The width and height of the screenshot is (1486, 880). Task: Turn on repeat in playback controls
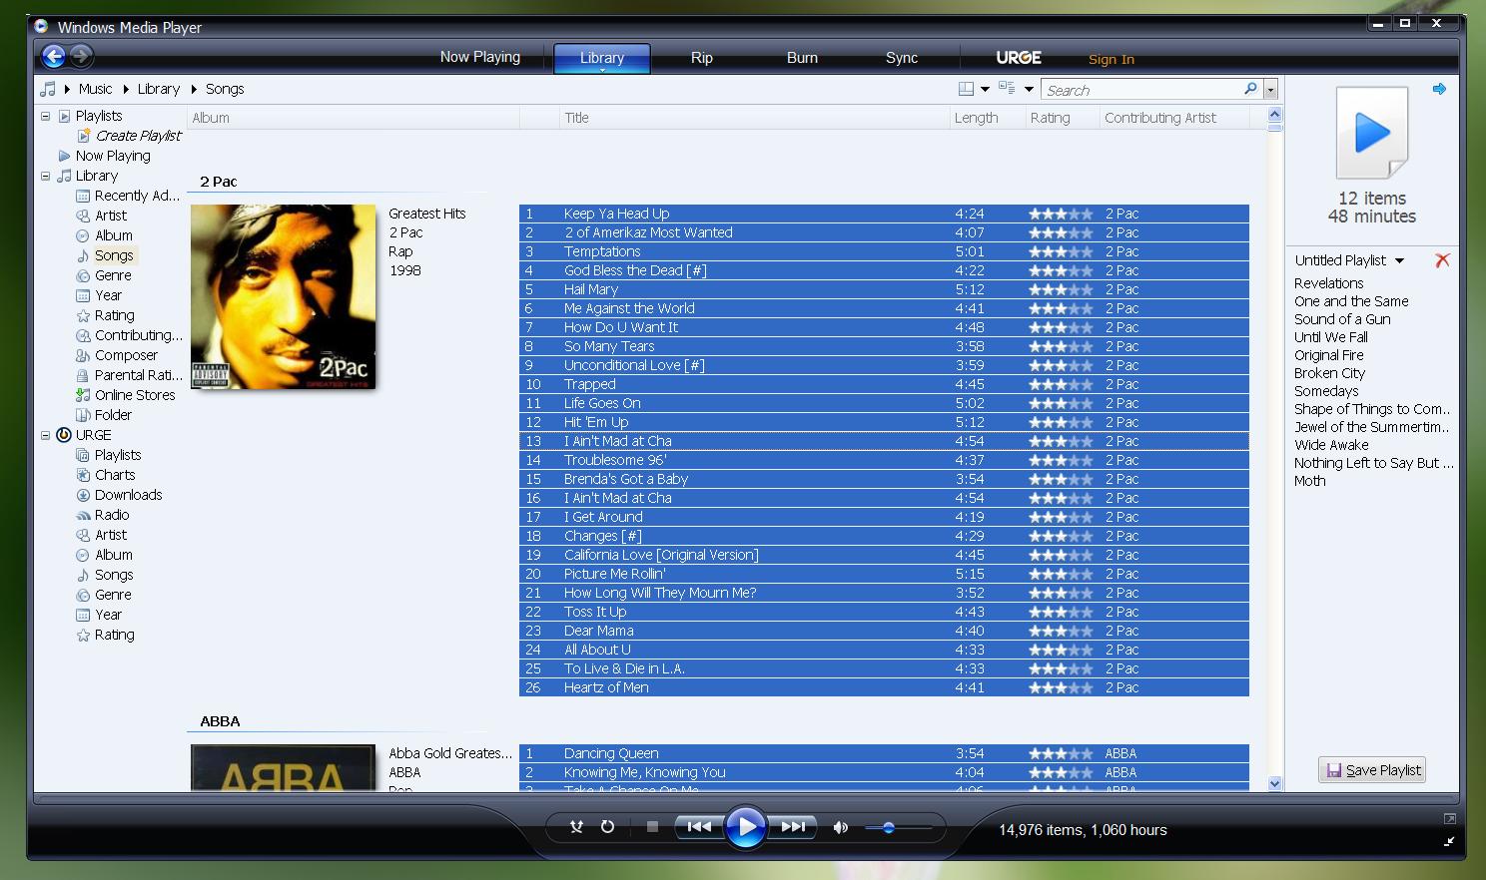click(607, 827)
